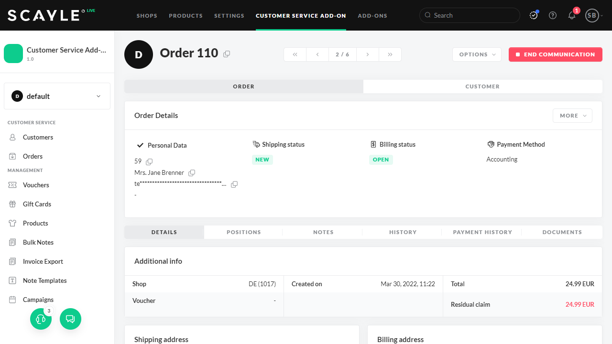Expand the More dropdown in Order Details

572,116
